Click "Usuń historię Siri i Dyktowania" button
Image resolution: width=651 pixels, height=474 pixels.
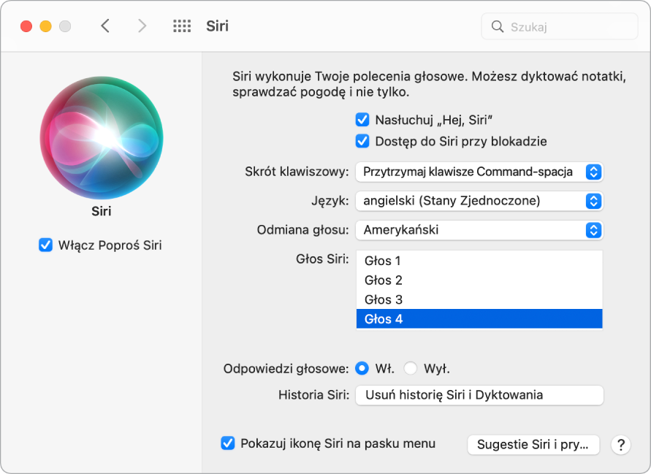pyautogui.click(x=479, y=395)
